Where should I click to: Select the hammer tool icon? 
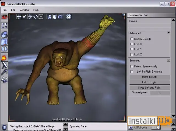4,65
